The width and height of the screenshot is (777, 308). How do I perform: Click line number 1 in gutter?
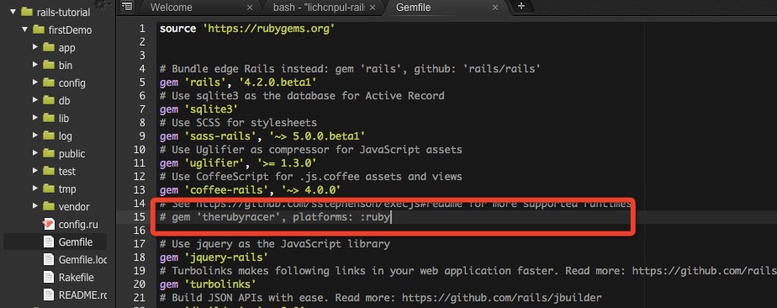coord(143,29)
